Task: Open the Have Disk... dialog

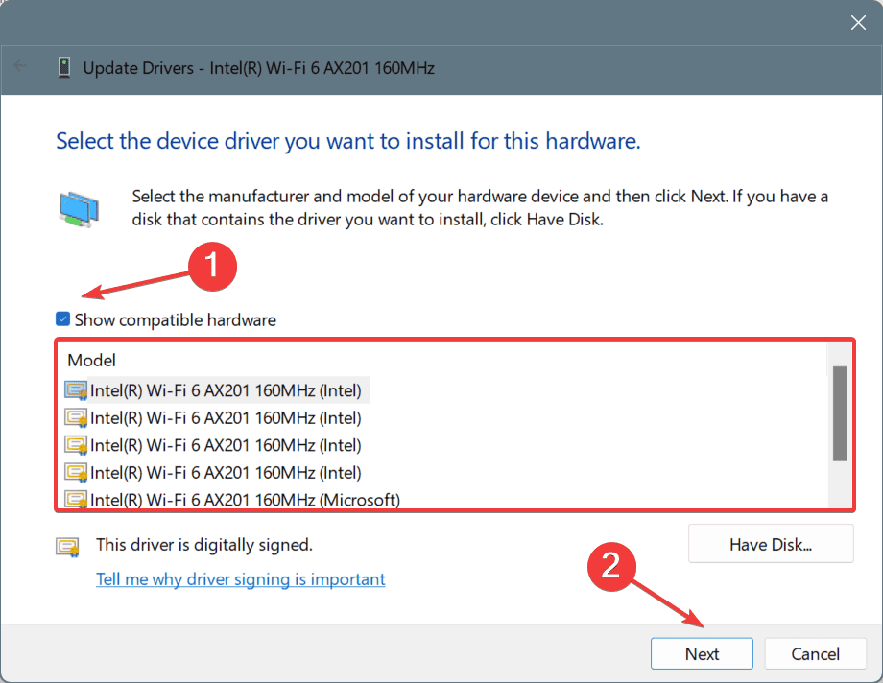Action: click(x=771, y=544)
